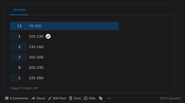The width and height of the screenshot is (185, 103).
Task: Select the 19 votes tab
Action: pos(19,10)
